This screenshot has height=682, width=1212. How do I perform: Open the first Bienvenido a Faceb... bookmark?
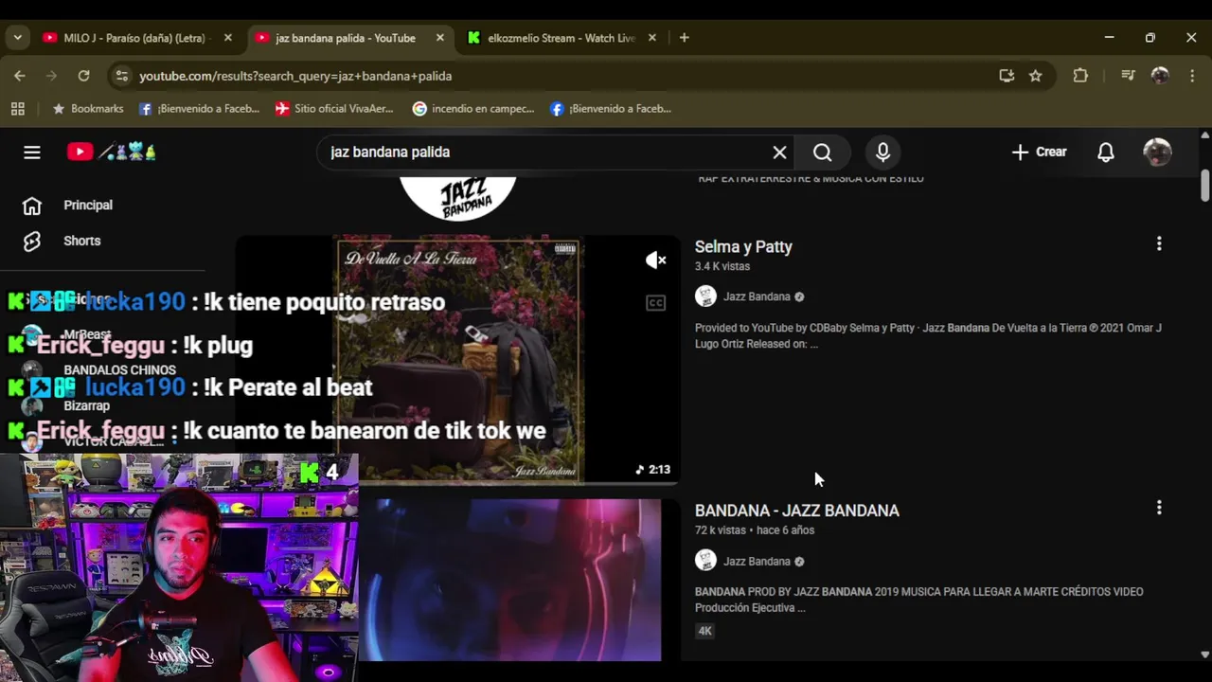[x=199, y=109]
